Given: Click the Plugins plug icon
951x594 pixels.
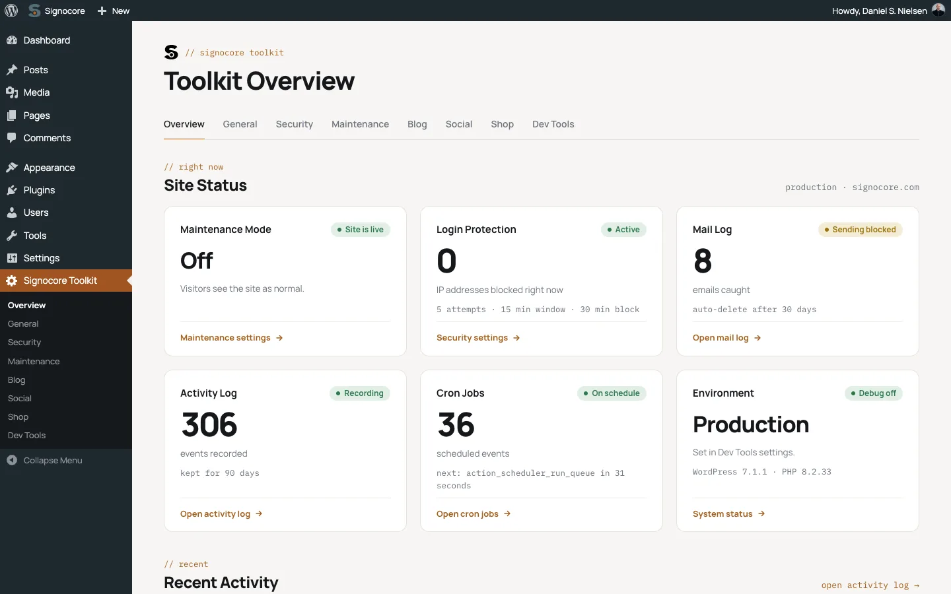Looking at the screenshot, I should tap(12, 190).
